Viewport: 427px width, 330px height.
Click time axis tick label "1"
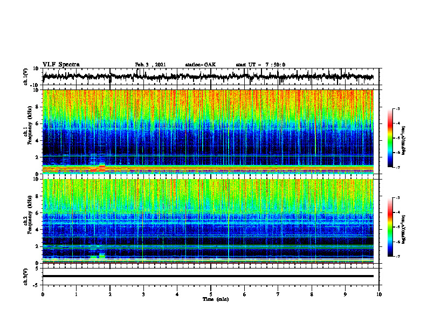point(76,294)
